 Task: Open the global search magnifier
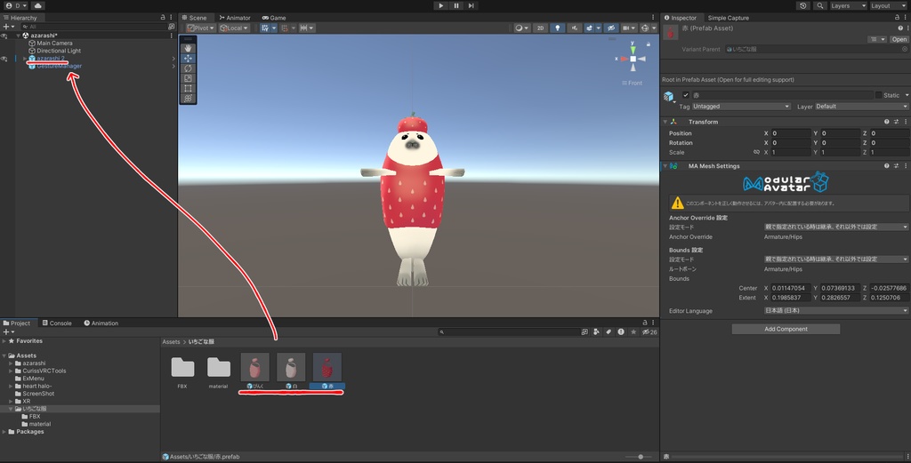click(x=819, y=6)
